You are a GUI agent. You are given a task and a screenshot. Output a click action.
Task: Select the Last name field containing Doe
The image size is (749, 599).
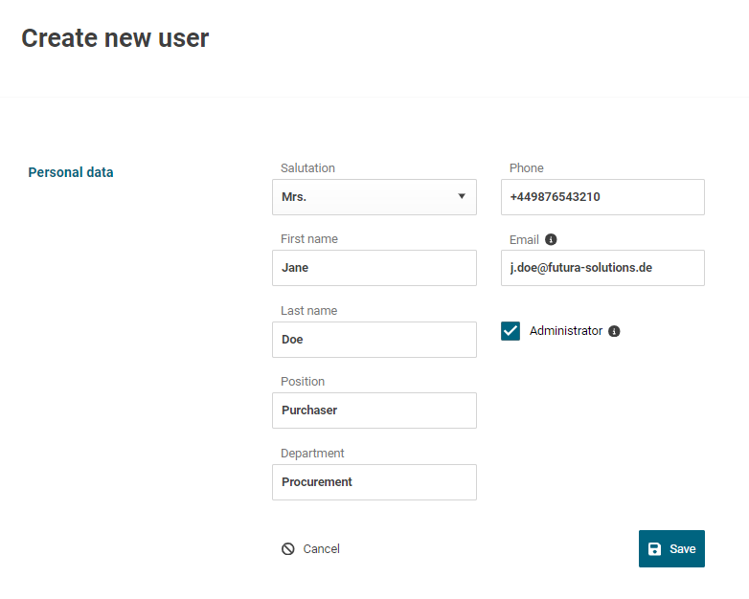(x=374, y=340)
